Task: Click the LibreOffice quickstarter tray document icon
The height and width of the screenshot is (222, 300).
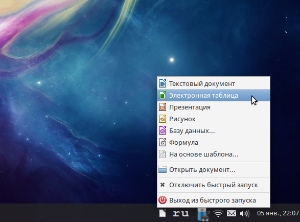Action: pos(163,213)
